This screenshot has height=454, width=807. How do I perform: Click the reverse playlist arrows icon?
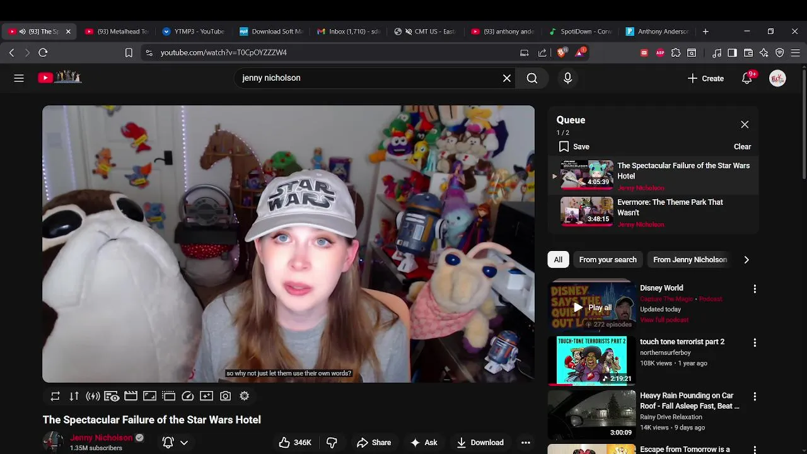pos(74,396)
